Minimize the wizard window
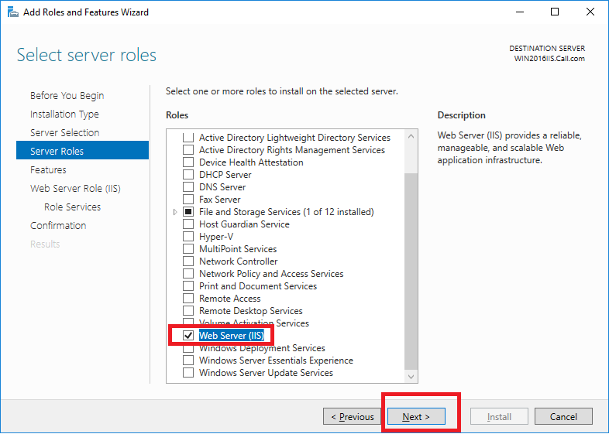The height and width of the screenshot is (434, 609). pyautogui.click(x=520, y=12)
